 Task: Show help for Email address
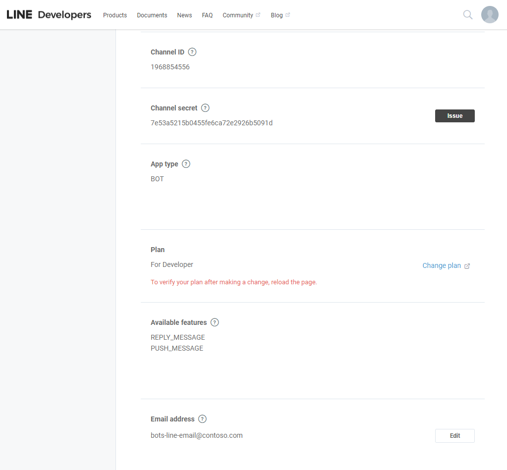202,419
